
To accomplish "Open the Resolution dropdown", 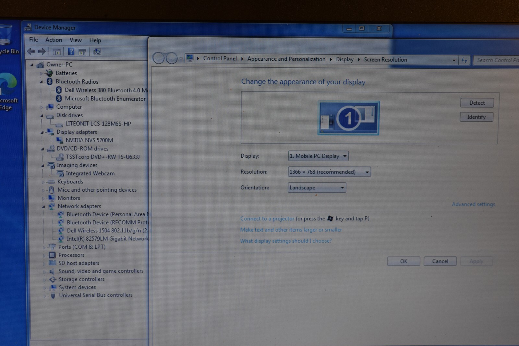I will coord(329,172).
